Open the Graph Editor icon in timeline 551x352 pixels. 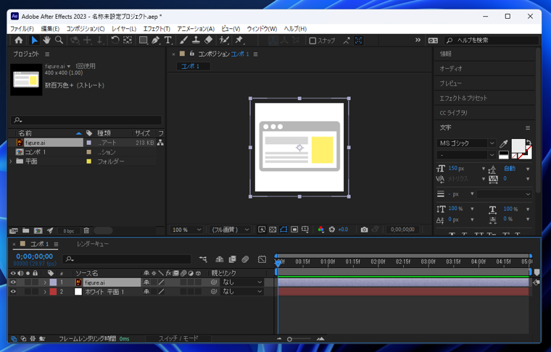coord(262,259)
